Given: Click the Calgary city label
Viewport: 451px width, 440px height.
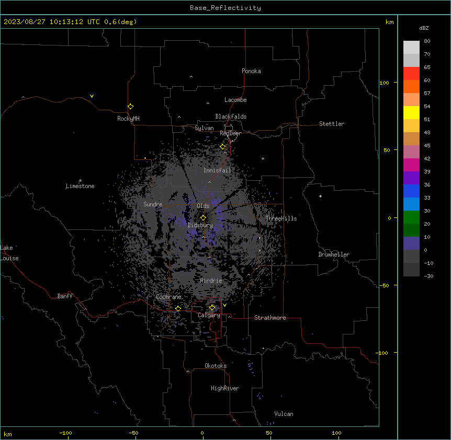Looking at the screenshot, I should (209, 315).
